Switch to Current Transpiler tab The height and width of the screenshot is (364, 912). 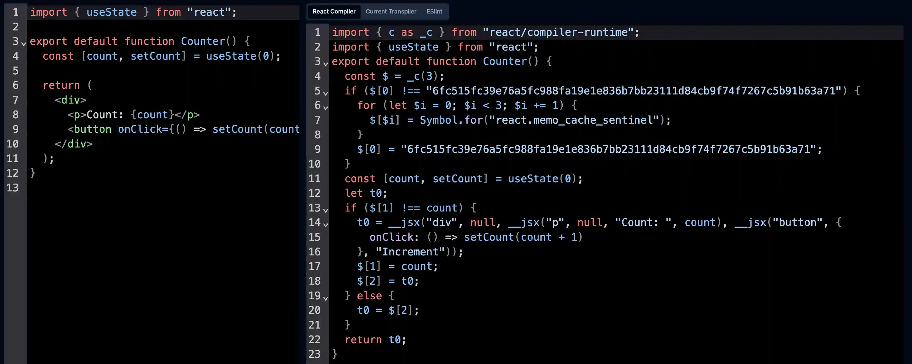tap(391, 11)
